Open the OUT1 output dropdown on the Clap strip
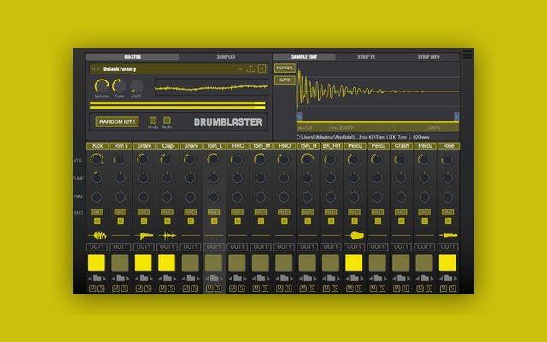 point(168,247)
